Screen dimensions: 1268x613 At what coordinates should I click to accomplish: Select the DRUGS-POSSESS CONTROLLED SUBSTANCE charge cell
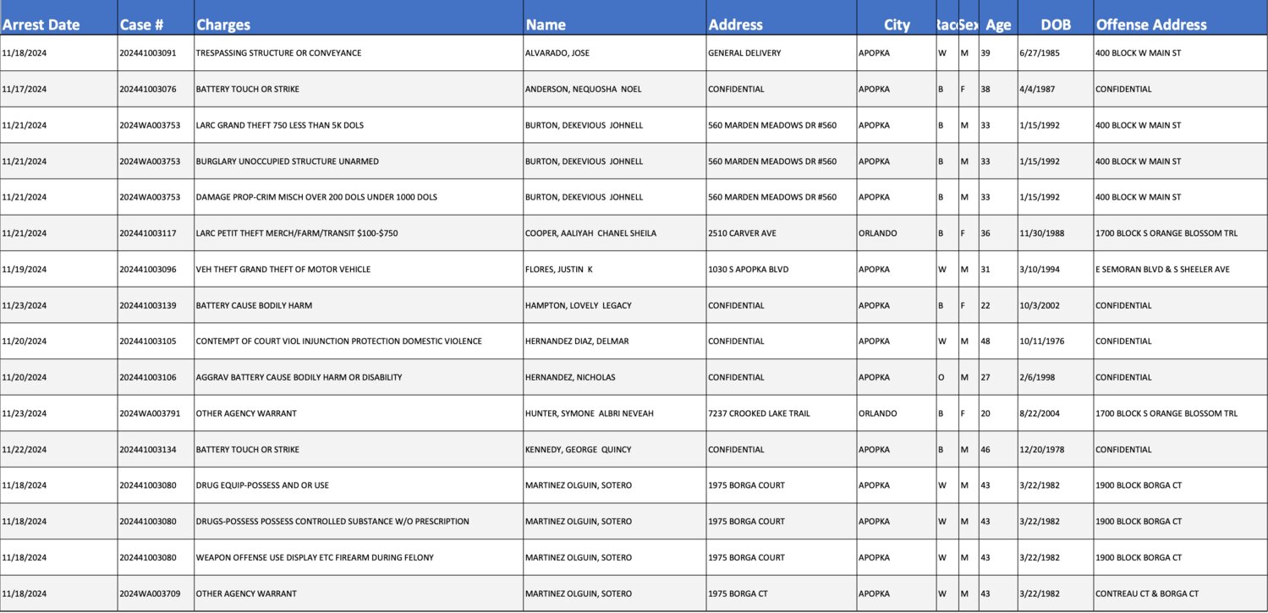click(359, 522)
